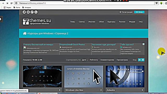Open Темы menu
Viewport: 167px width, 94px height.
[73, 22]
